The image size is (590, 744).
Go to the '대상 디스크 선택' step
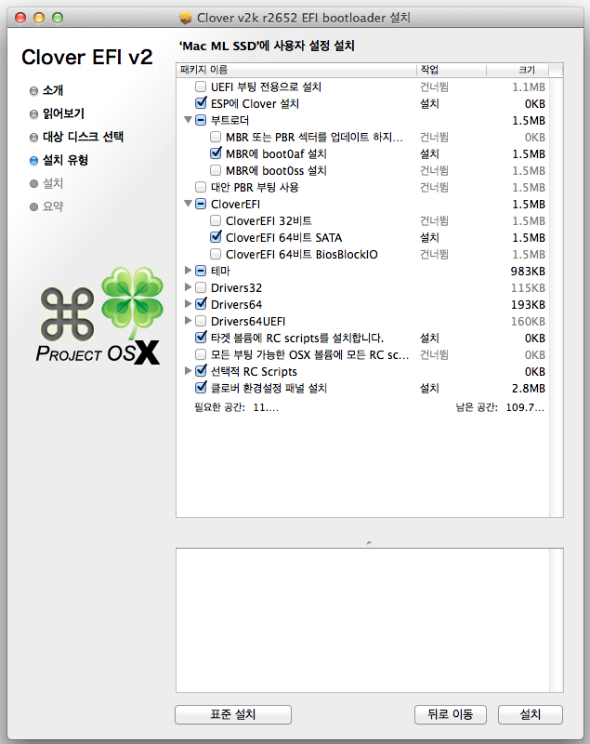(x=83, y=137)
